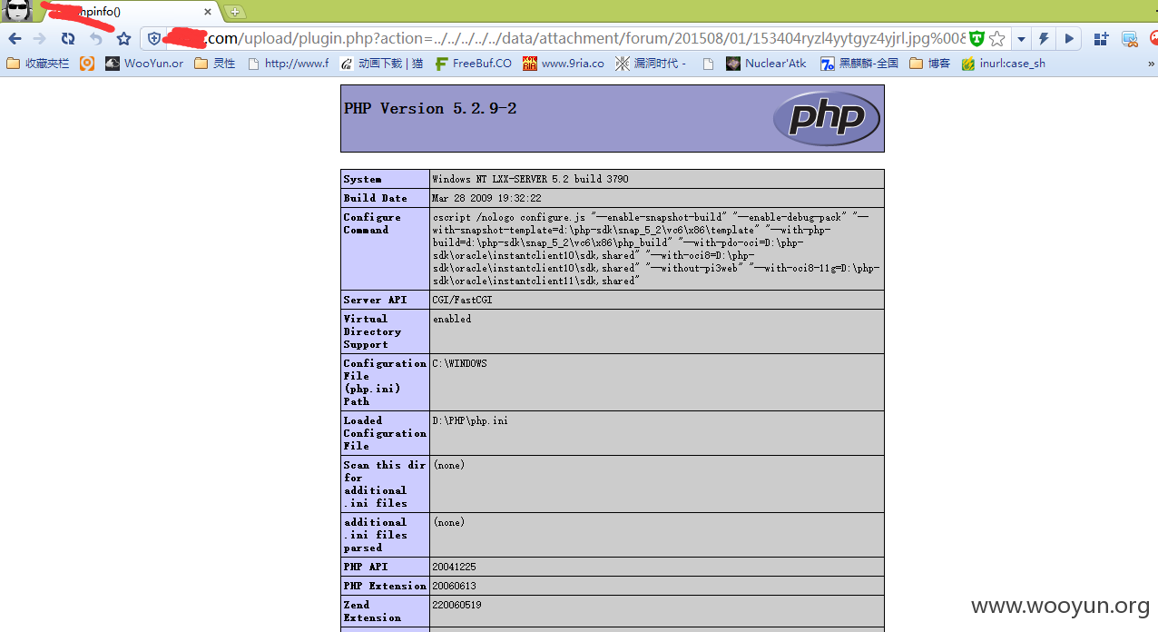The image size is (1158, 632).
Task: Close the phpinfo() tab
Action: pos(208,12)
